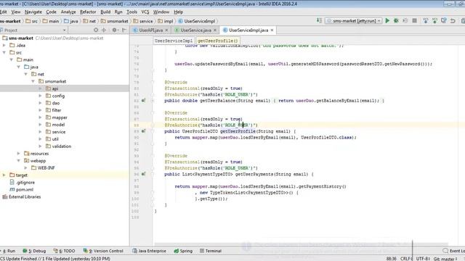Select .gitignore file in project tree
The height and width of the screenshot is (261, 465).
(25, 182)
